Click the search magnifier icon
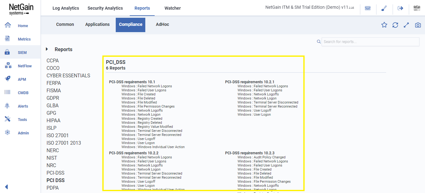Viewport: 425px width, 193px height. tap(319, 42)
